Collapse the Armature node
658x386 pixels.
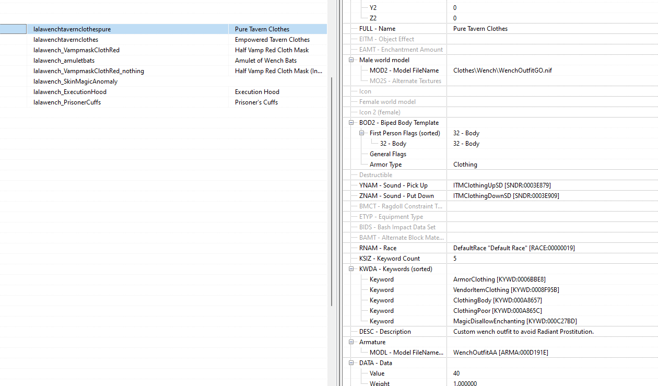352,342
